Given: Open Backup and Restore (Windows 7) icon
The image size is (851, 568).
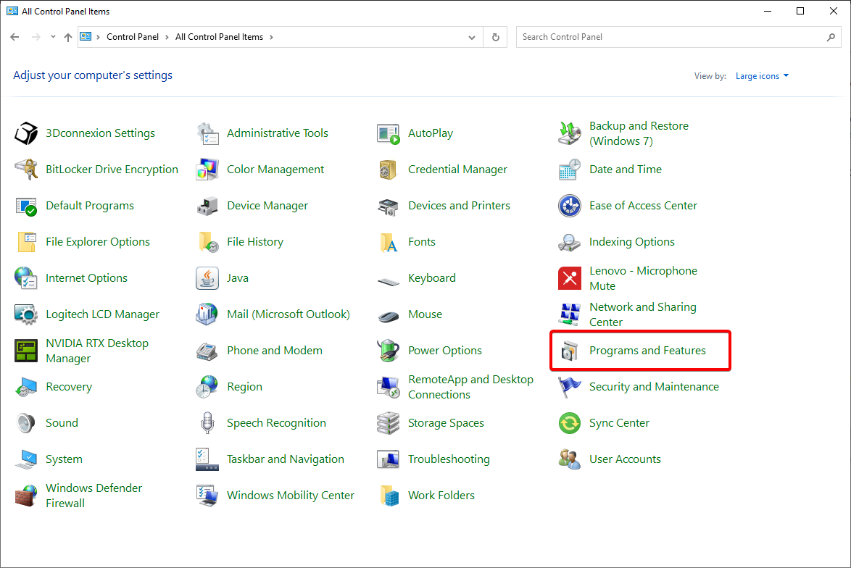Looking at the screenshot, I should click(570, 133).
